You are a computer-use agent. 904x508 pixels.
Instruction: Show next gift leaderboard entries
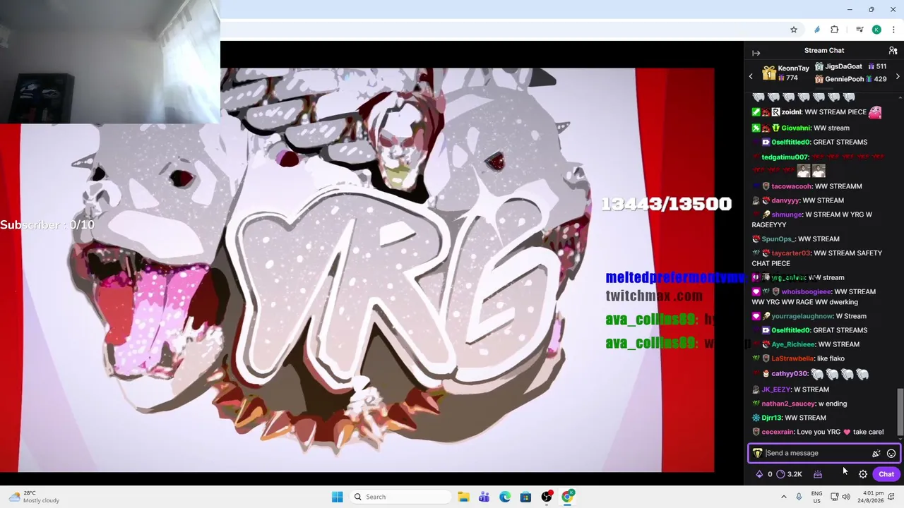pyautogui.click(x=898, y=76)
